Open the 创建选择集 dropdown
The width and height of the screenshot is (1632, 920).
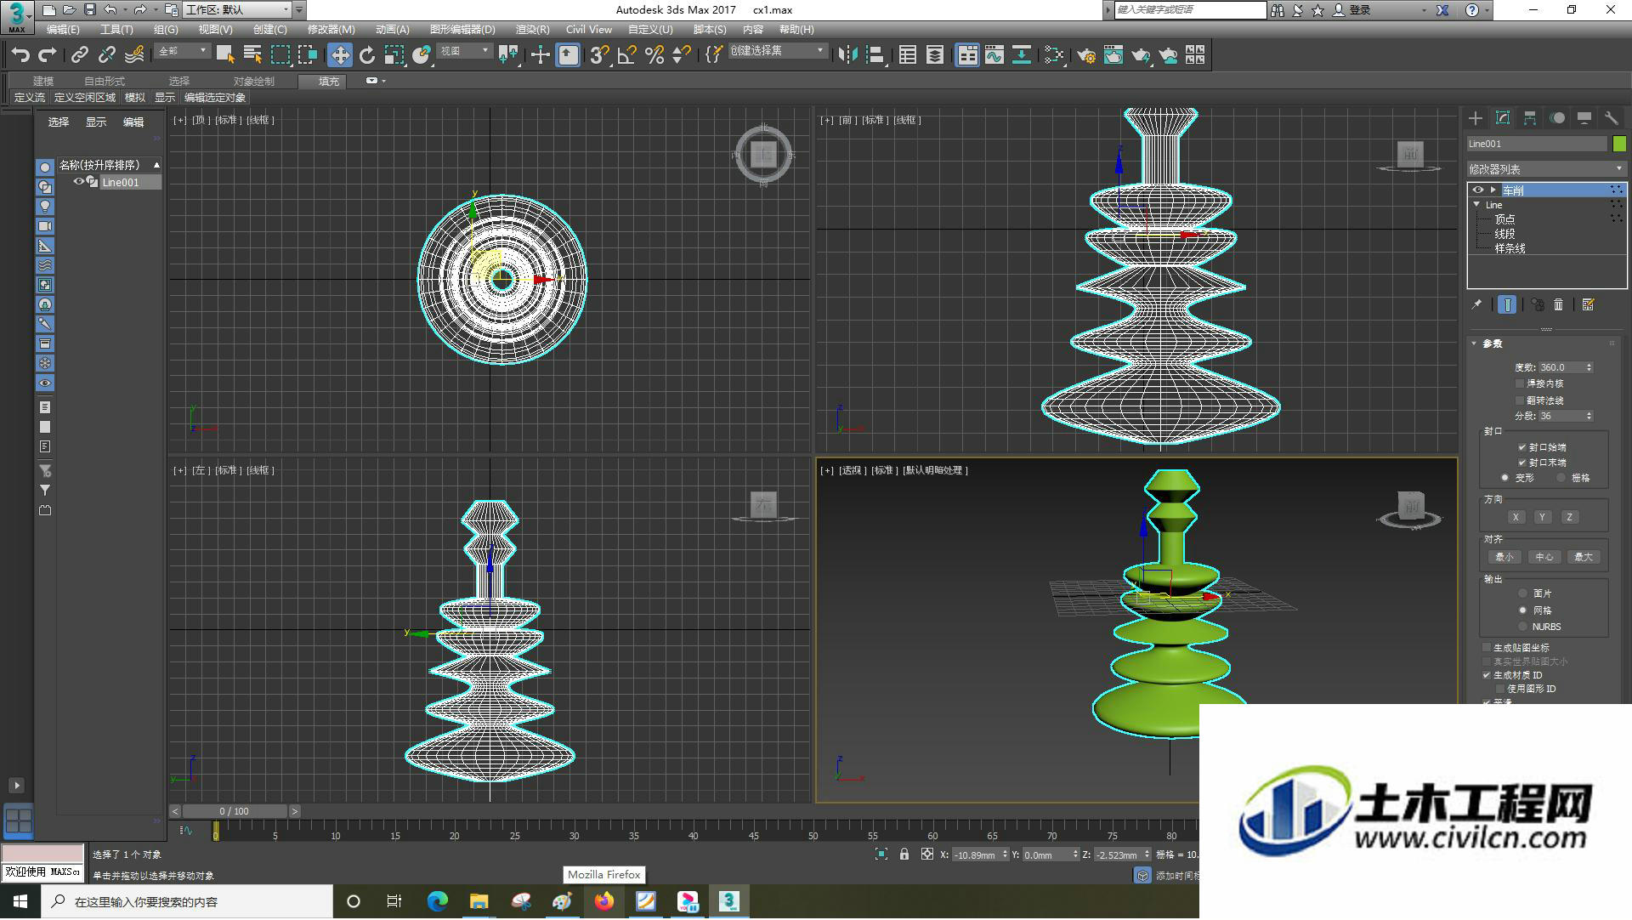point(778,51)
